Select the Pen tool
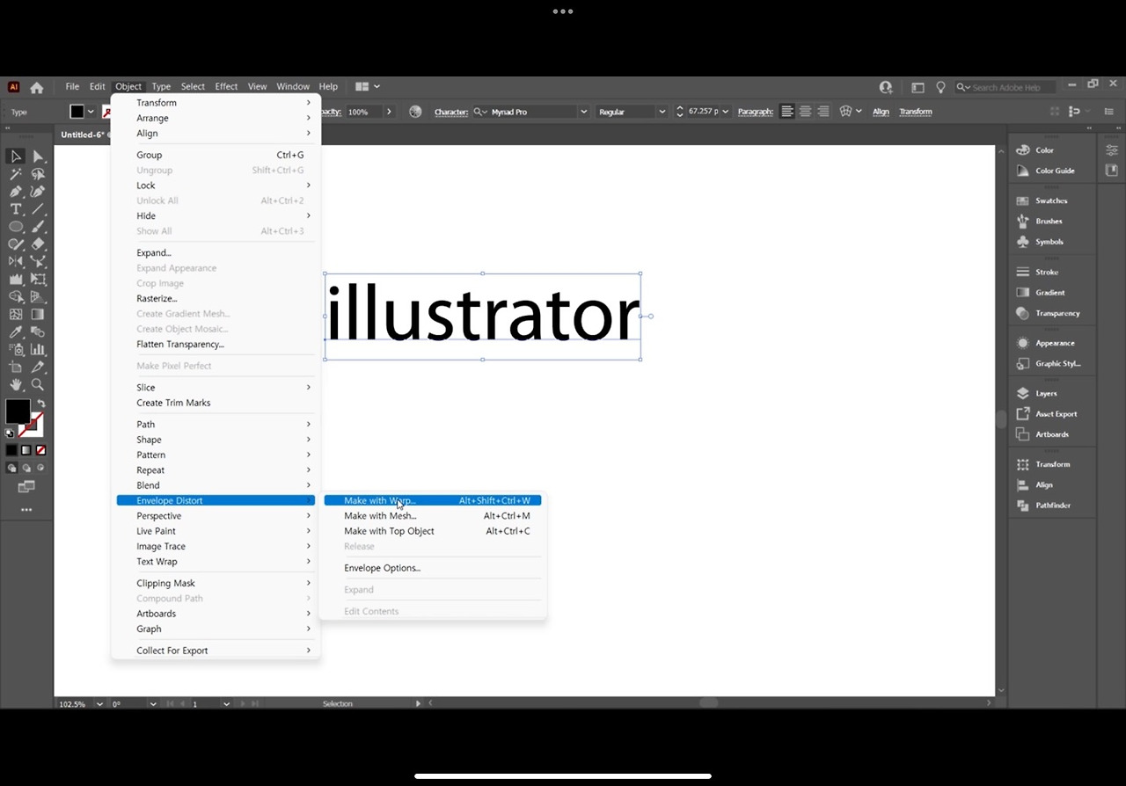This screenshot has height=786, width=1126. [16, 192]
